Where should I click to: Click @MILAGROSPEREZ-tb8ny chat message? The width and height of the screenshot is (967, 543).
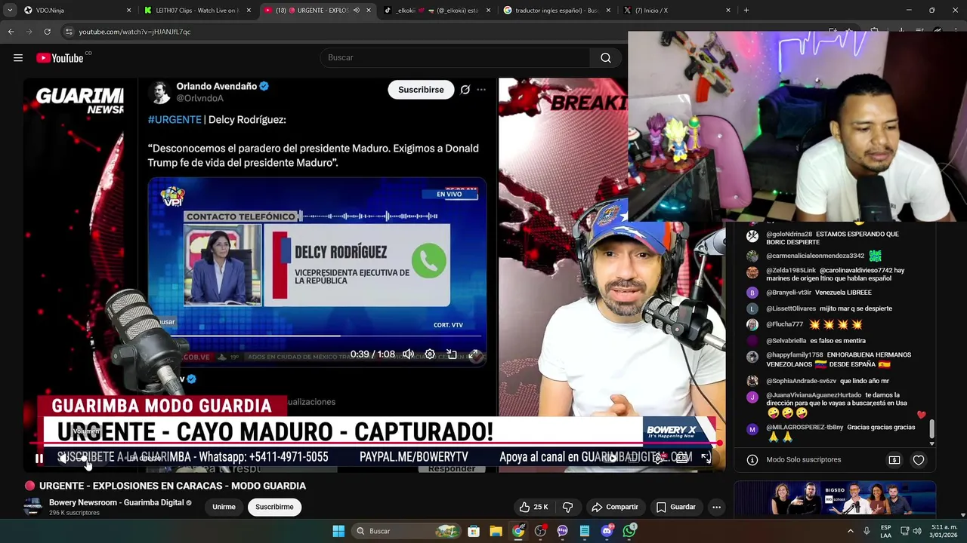tap(841, 432)
